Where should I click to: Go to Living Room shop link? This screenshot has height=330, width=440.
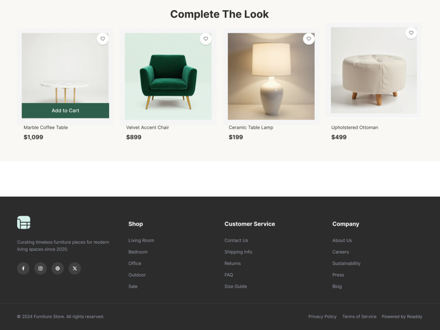click(x=141, y=241)
